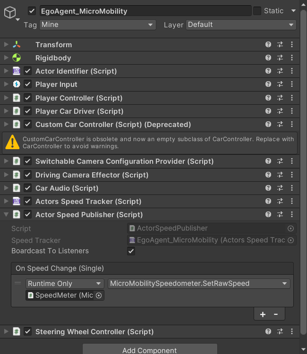Open presets for the Rigidbody component
307x354 pixels.
point(280,58)
